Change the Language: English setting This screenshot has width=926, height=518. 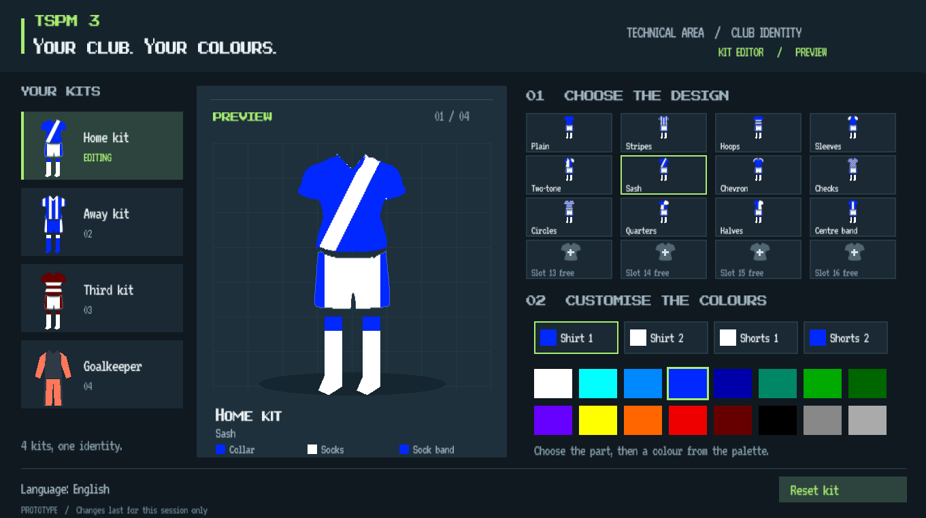(x=65, y=489)
